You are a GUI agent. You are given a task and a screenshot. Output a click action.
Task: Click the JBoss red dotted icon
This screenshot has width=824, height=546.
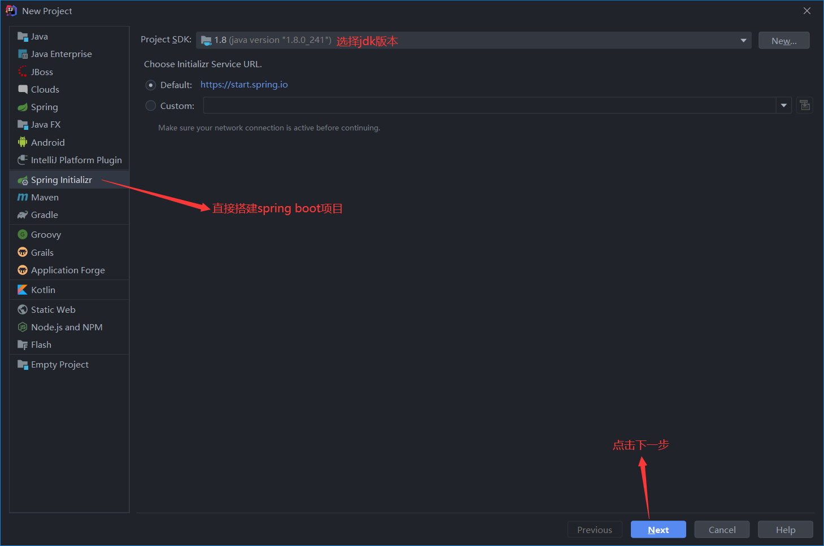click(23, 72)
